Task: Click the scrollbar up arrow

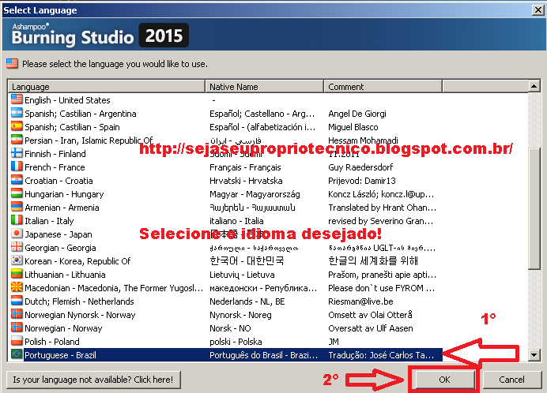Action: coord(534,86)
